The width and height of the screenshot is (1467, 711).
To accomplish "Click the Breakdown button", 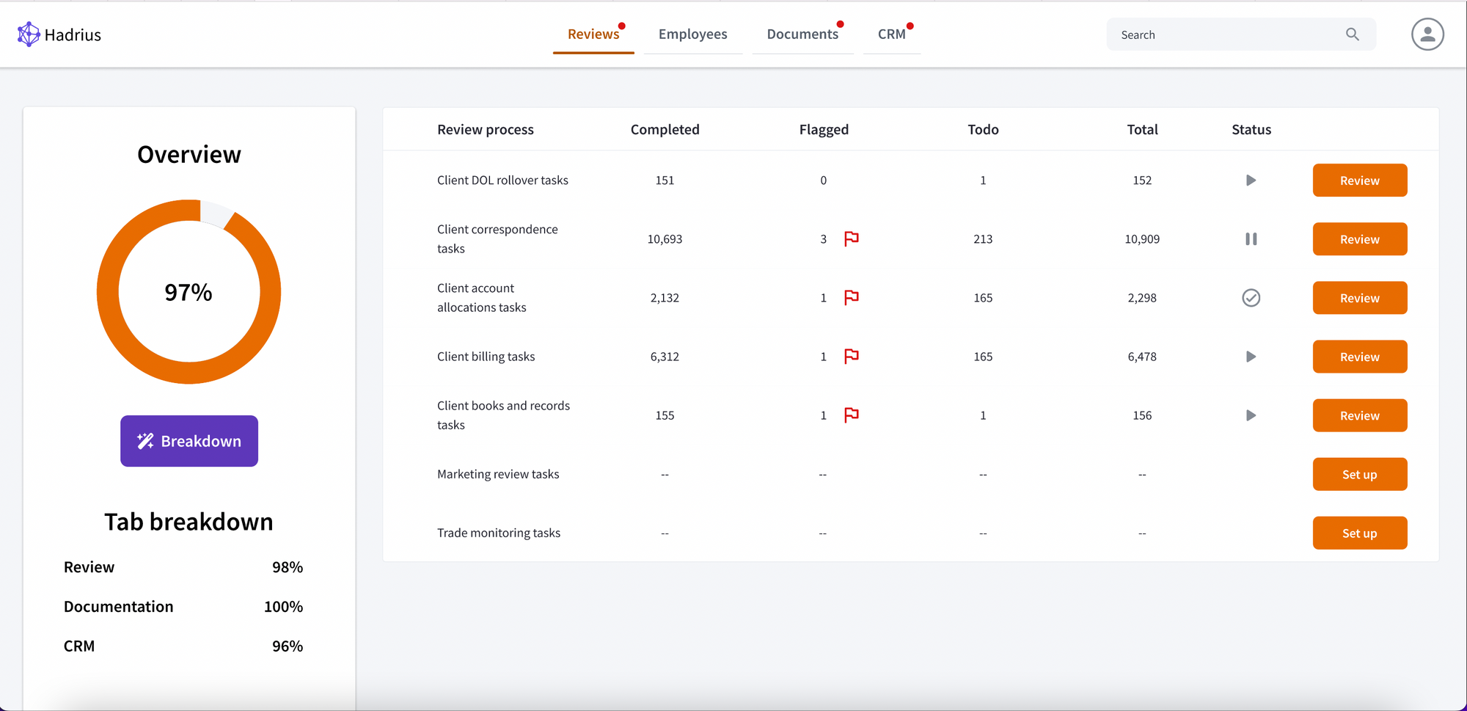I will pyautogui.click(x=189, y=441).
